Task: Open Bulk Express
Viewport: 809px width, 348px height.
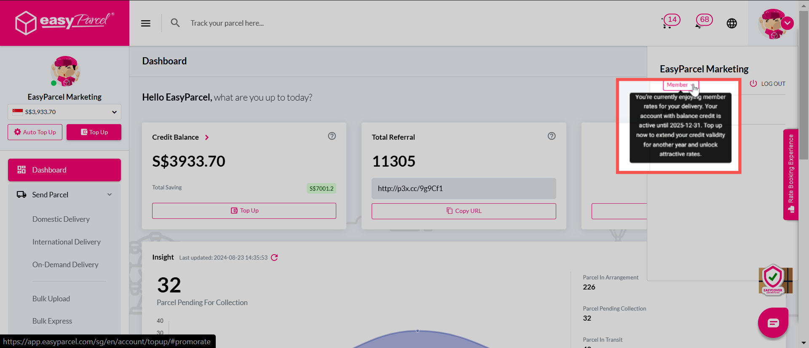Action: click(52, 321)
